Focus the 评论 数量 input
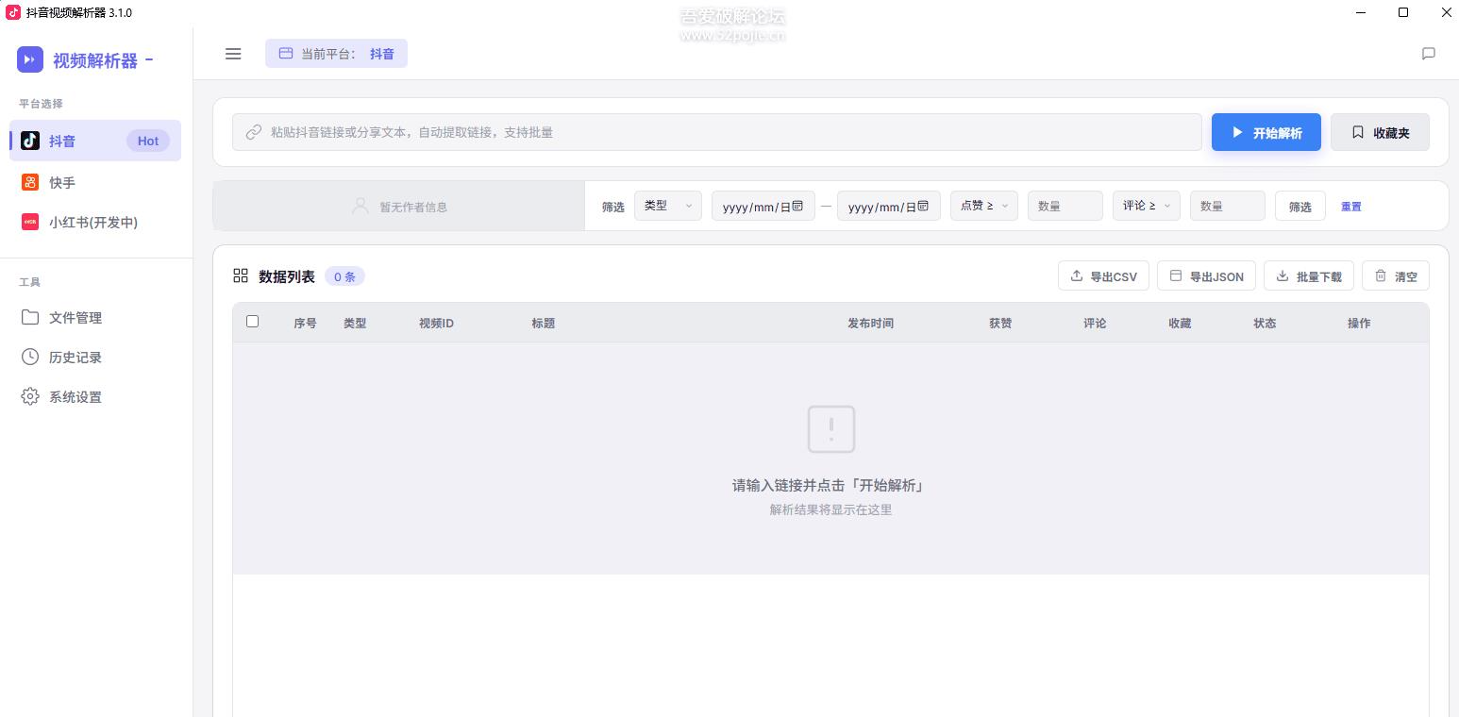Image resolution: width=1459 pixels, height=717 pixels. click(1227, 206)
